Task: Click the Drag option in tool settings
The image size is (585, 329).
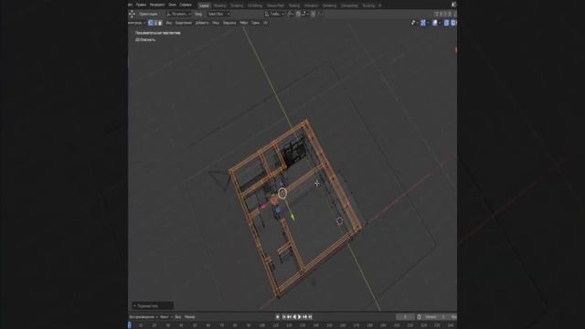Action: click(198, 14)
